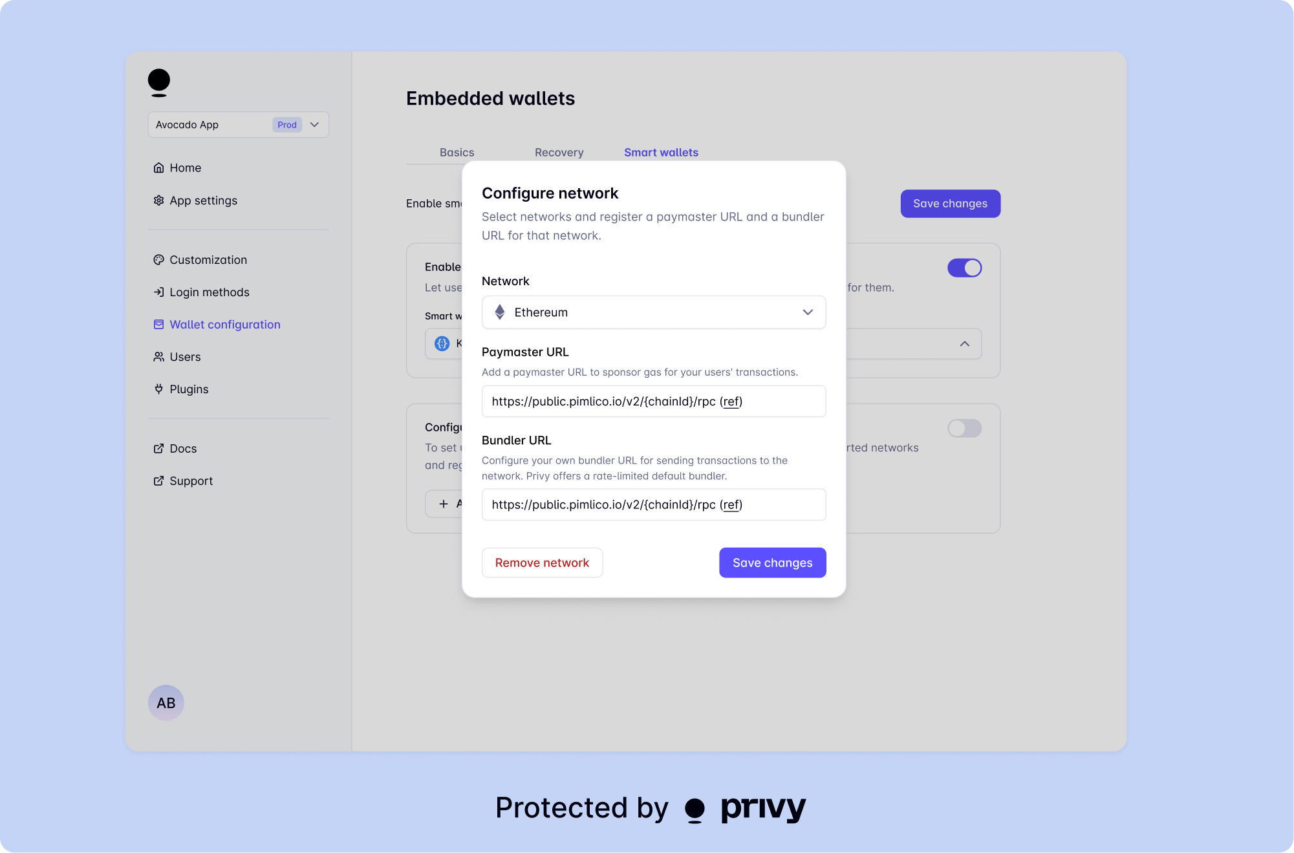Collapse the smart wallets section chevron
Screen dimensions: 1294x853
coord(965,343)
